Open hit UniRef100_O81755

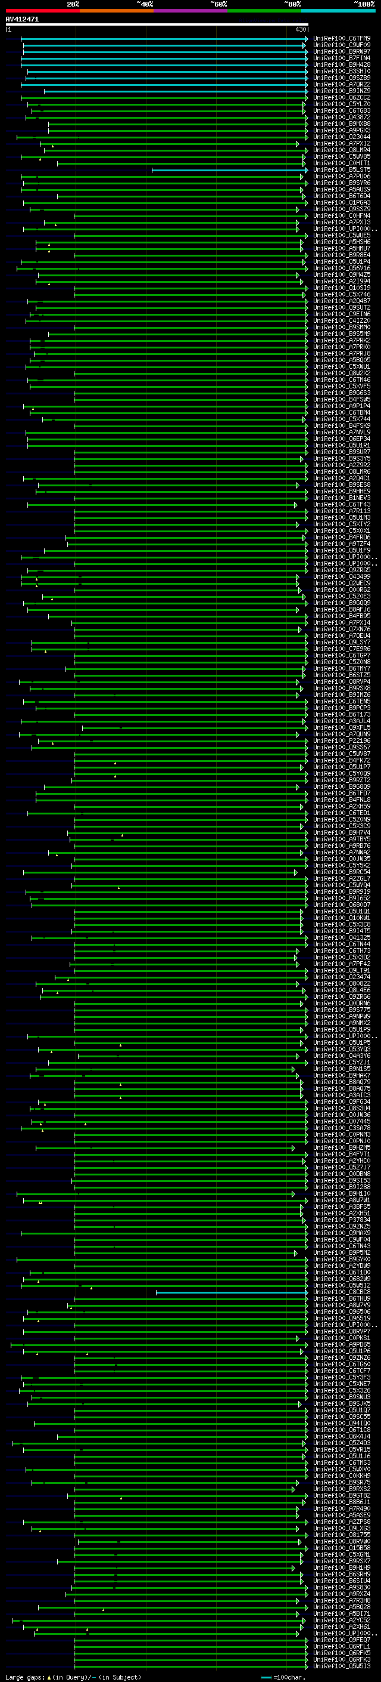[342, 1535]
